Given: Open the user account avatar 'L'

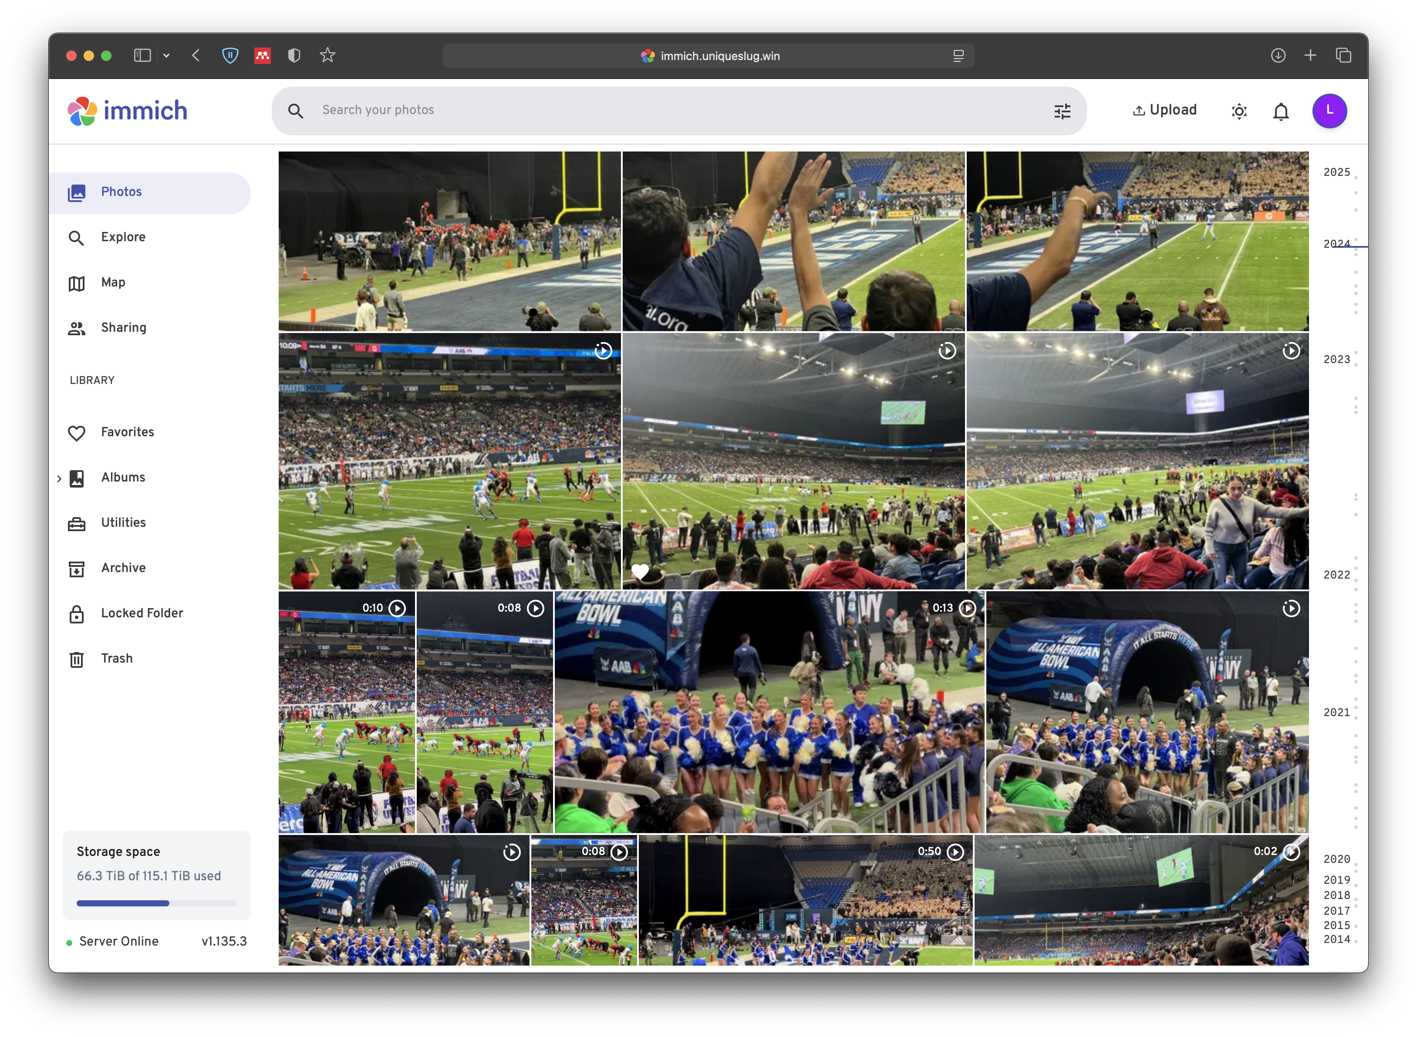Looking at the screenshot, I should coord(1329,111).
